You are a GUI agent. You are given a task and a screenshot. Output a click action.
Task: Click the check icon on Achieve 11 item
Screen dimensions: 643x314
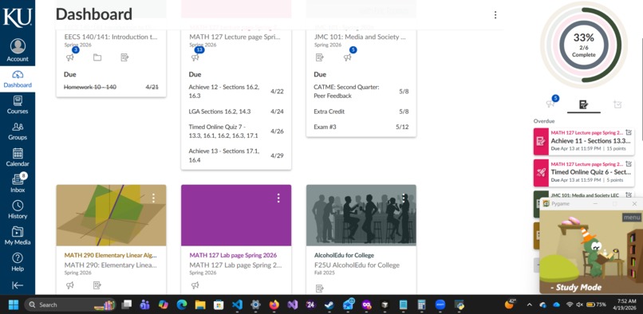click(629, 132)
